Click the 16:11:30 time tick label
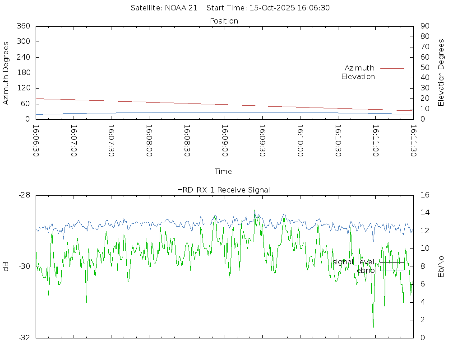 tap(413, 141)
